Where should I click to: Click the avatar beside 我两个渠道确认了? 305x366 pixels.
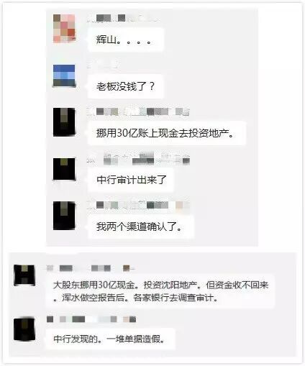[x=64, y=216]
